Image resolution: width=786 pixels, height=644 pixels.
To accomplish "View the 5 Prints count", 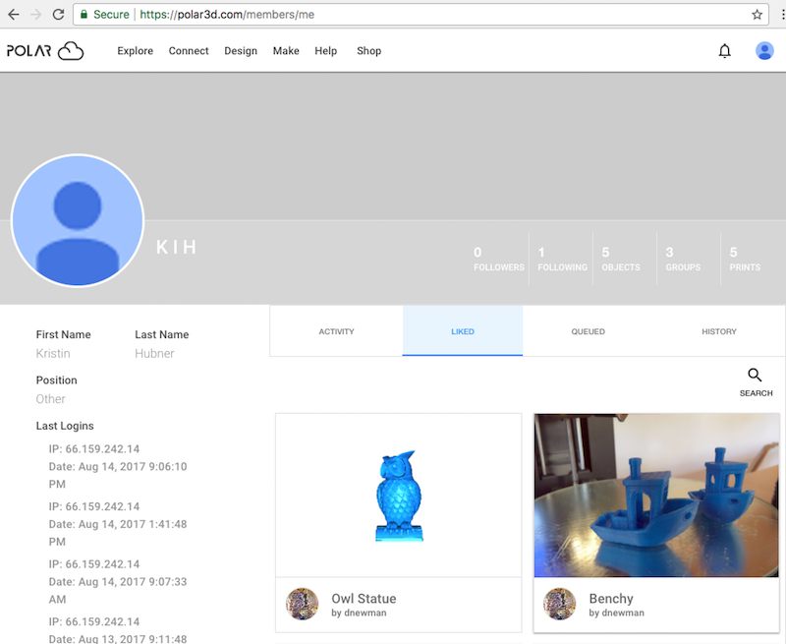I will point(745,259).
